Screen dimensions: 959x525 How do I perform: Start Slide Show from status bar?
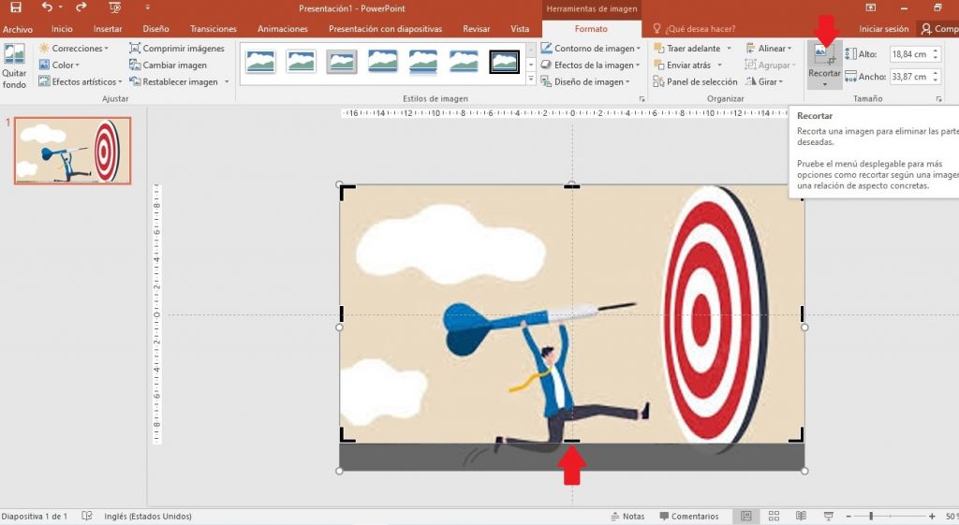[829, 517]
